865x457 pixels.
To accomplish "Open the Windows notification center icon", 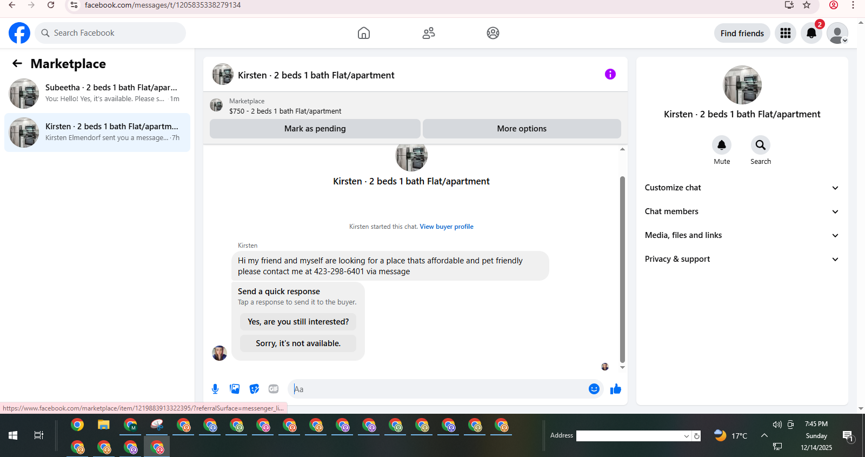I will (x=847, y=435).
